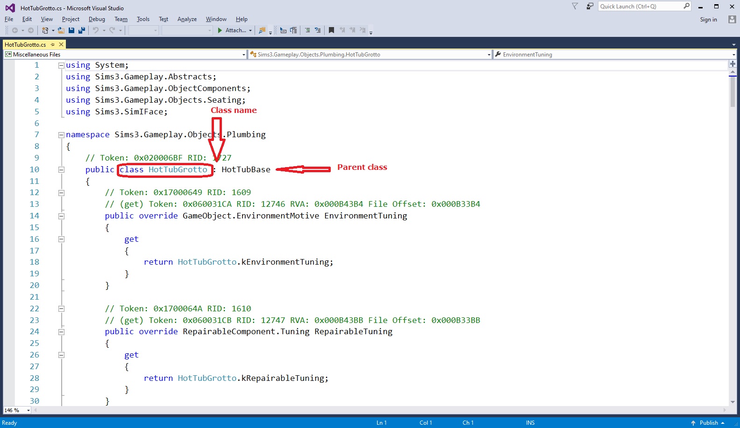This screenshot has width=740, height=428.
Task: Click the Navigate Forward arrow icon
Action: point(31,30)
